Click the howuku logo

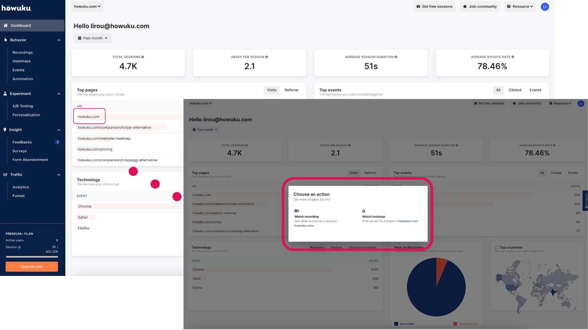pos(17,8)
